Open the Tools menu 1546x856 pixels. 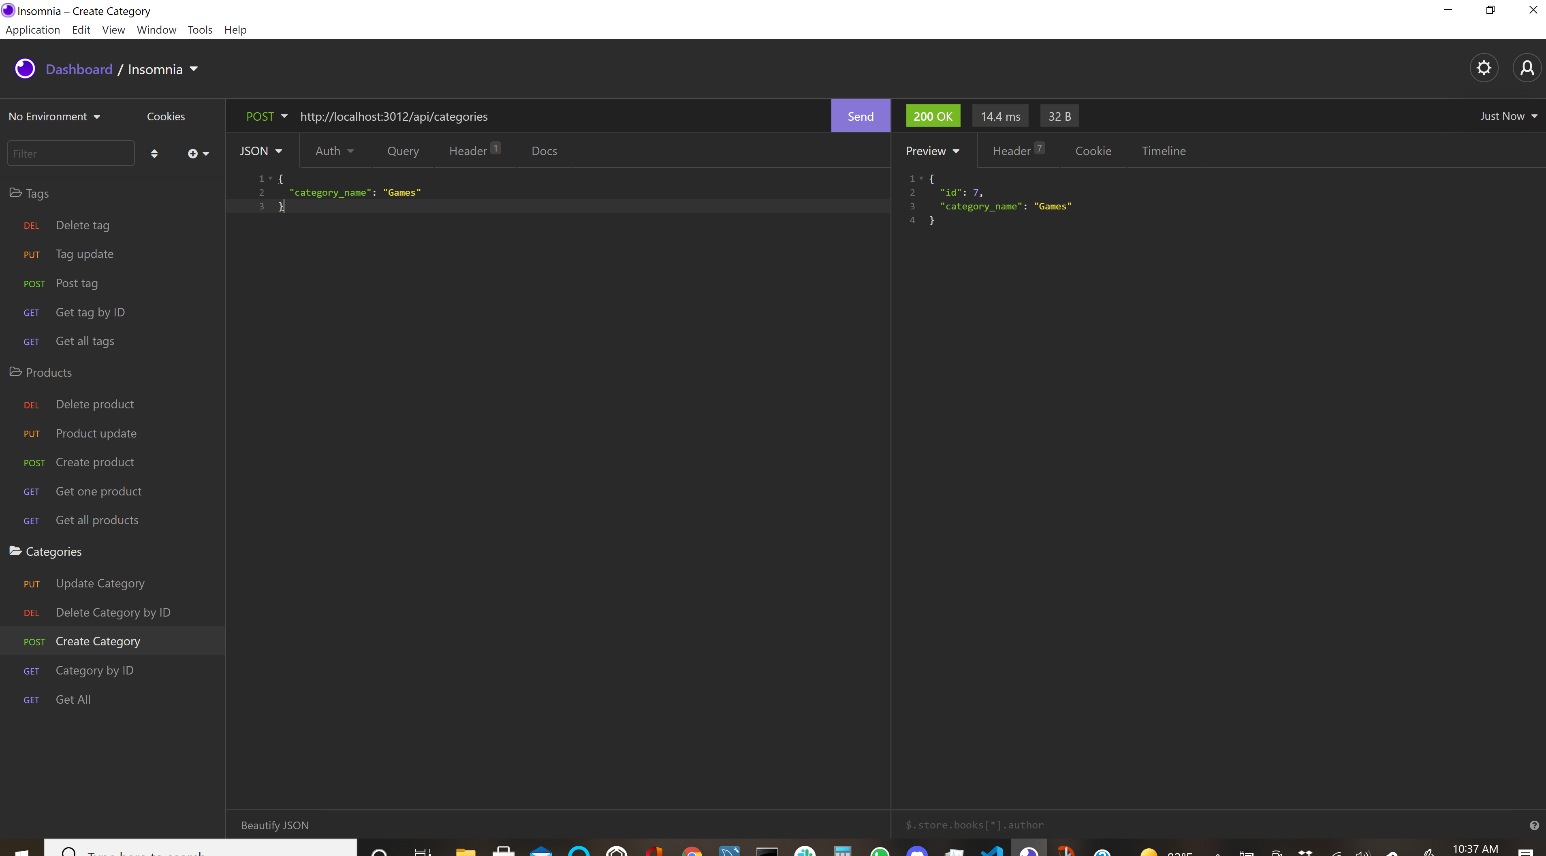point(199,30)
